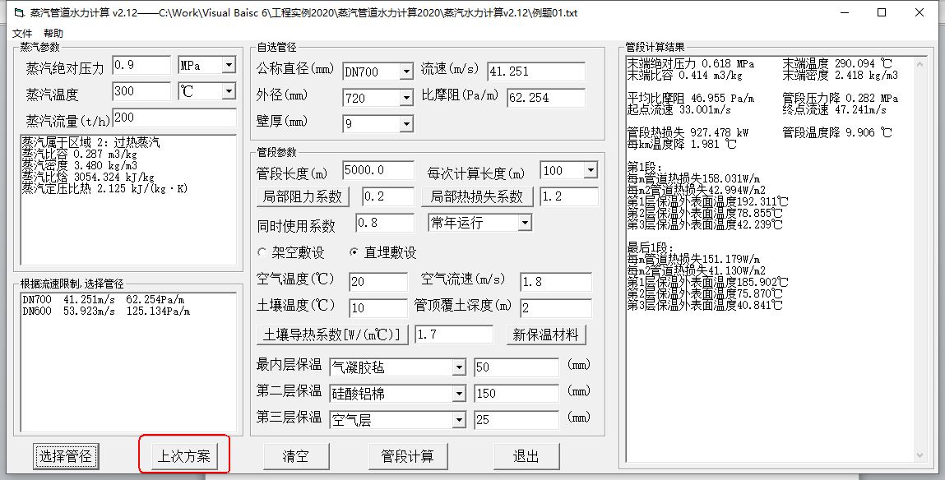Image resolution: width=945 pixels, height=480 pixels.
Task: Open the 公称直径 DN700 dropdown
Action: (405, 72)
